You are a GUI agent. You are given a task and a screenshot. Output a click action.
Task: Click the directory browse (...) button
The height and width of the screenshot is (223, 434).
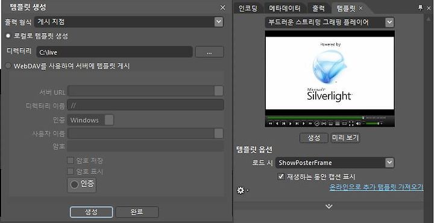tap(209, 52)
